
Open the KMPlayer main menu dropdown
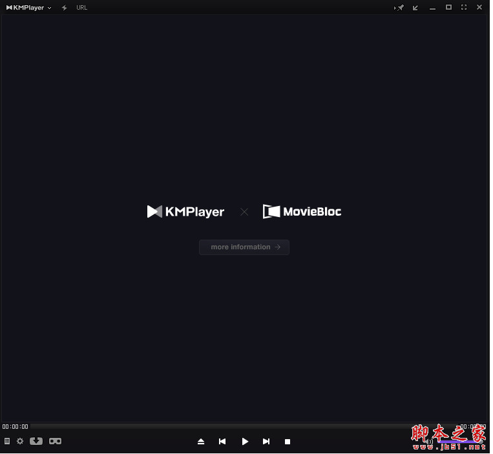[x=28, y=8]
